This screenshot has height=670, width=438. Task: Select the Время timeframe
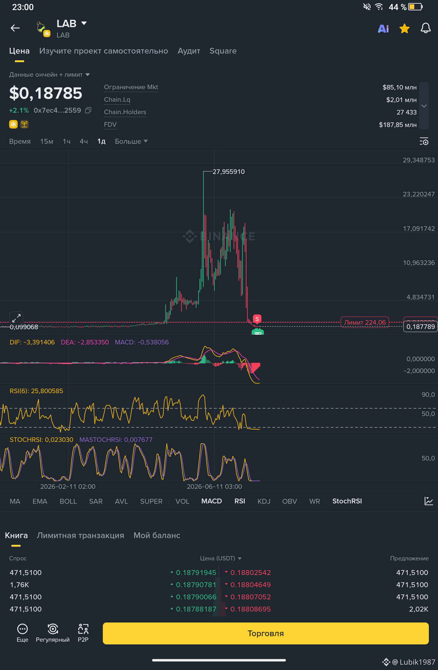pos(20,141)
